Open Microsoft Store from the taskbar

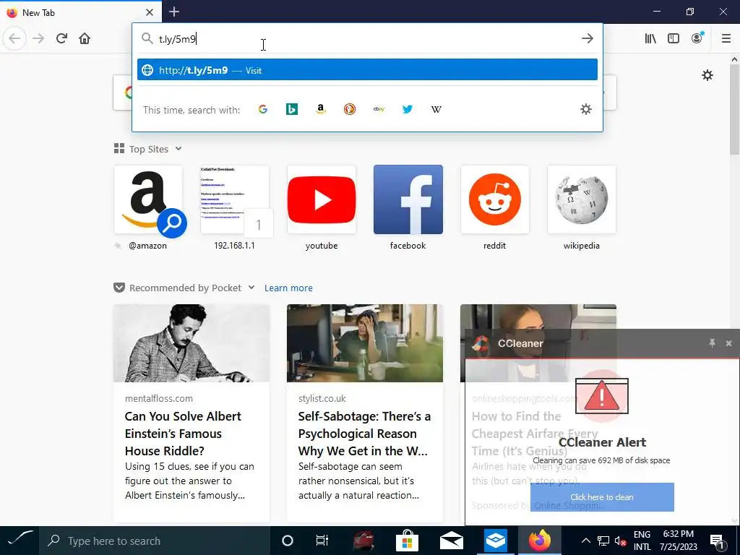tap(407, 541)
